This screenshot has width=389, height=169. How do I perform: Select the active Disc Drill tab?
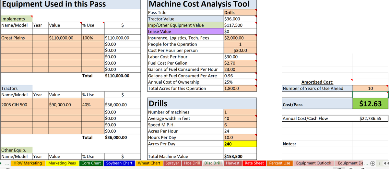[x=213, y=163]
